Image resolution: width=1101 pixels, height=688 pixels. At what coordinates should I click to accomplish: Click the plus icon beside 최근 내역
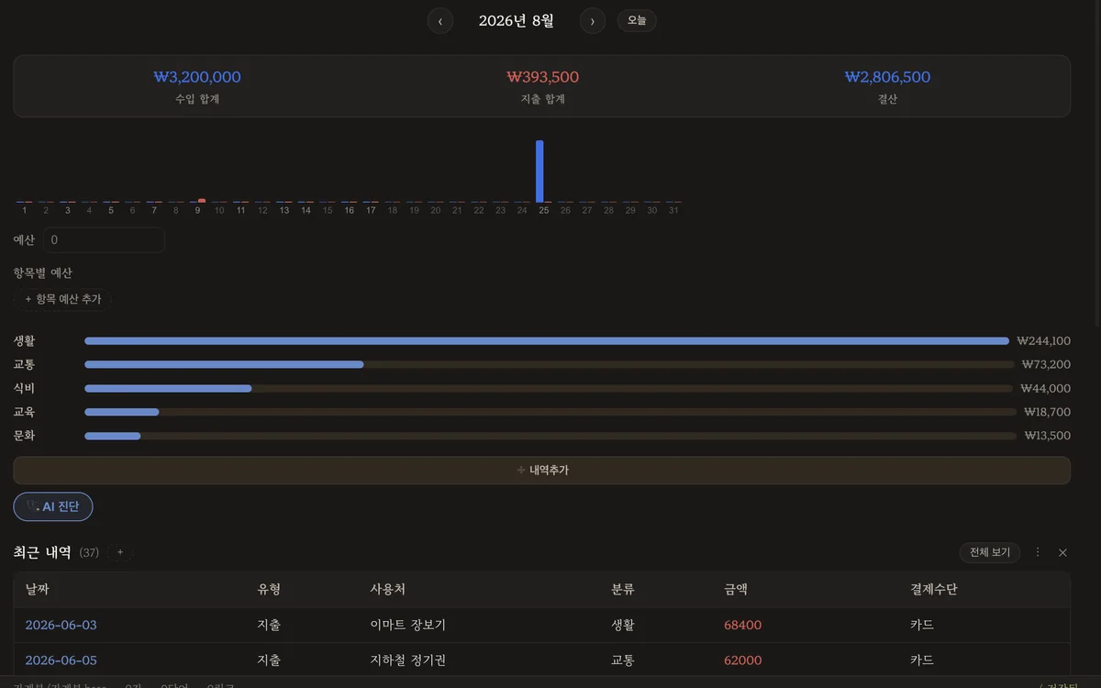[x=119, y=552]
